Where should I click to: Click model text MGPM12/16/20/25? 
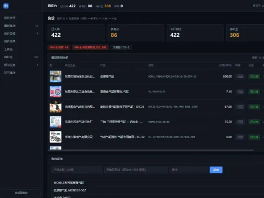pos(159,122)
